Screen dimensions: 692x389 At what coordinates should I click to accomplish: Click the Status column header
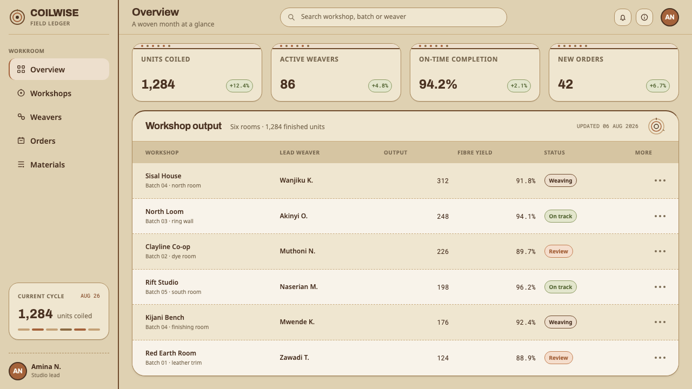554,152
